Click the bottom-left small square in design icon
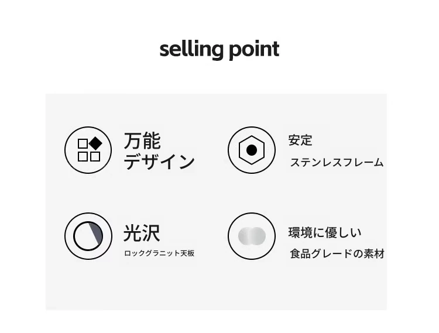Screen dimensions: 439x333 83,156
